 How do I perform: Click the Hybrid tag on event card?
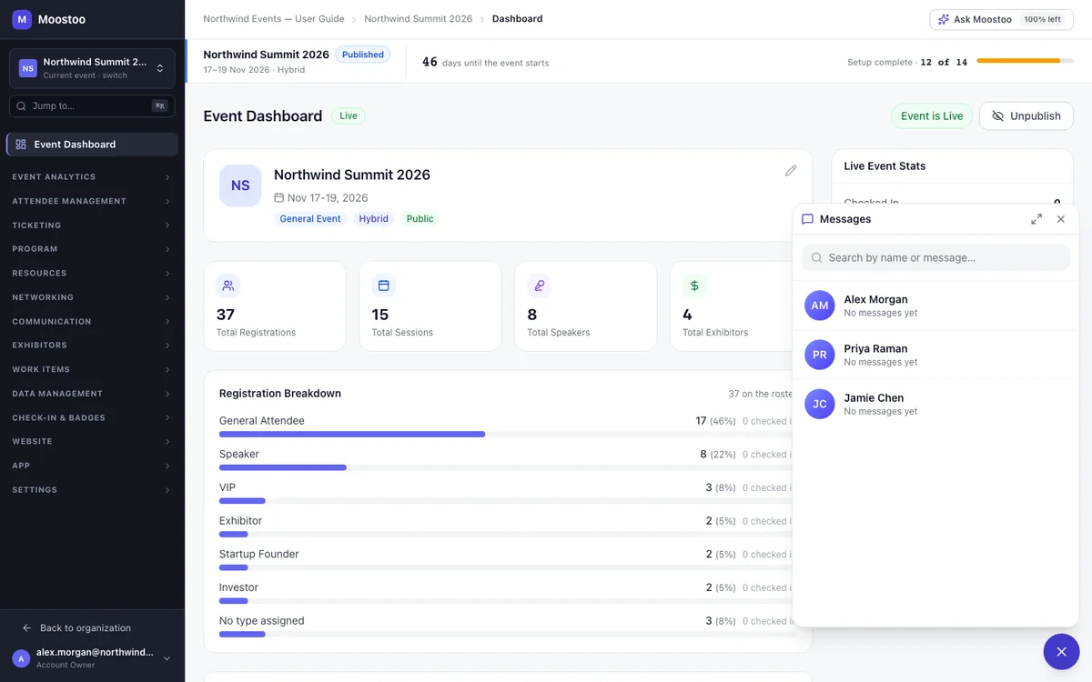pyautogui.click(x=373, y=219)
